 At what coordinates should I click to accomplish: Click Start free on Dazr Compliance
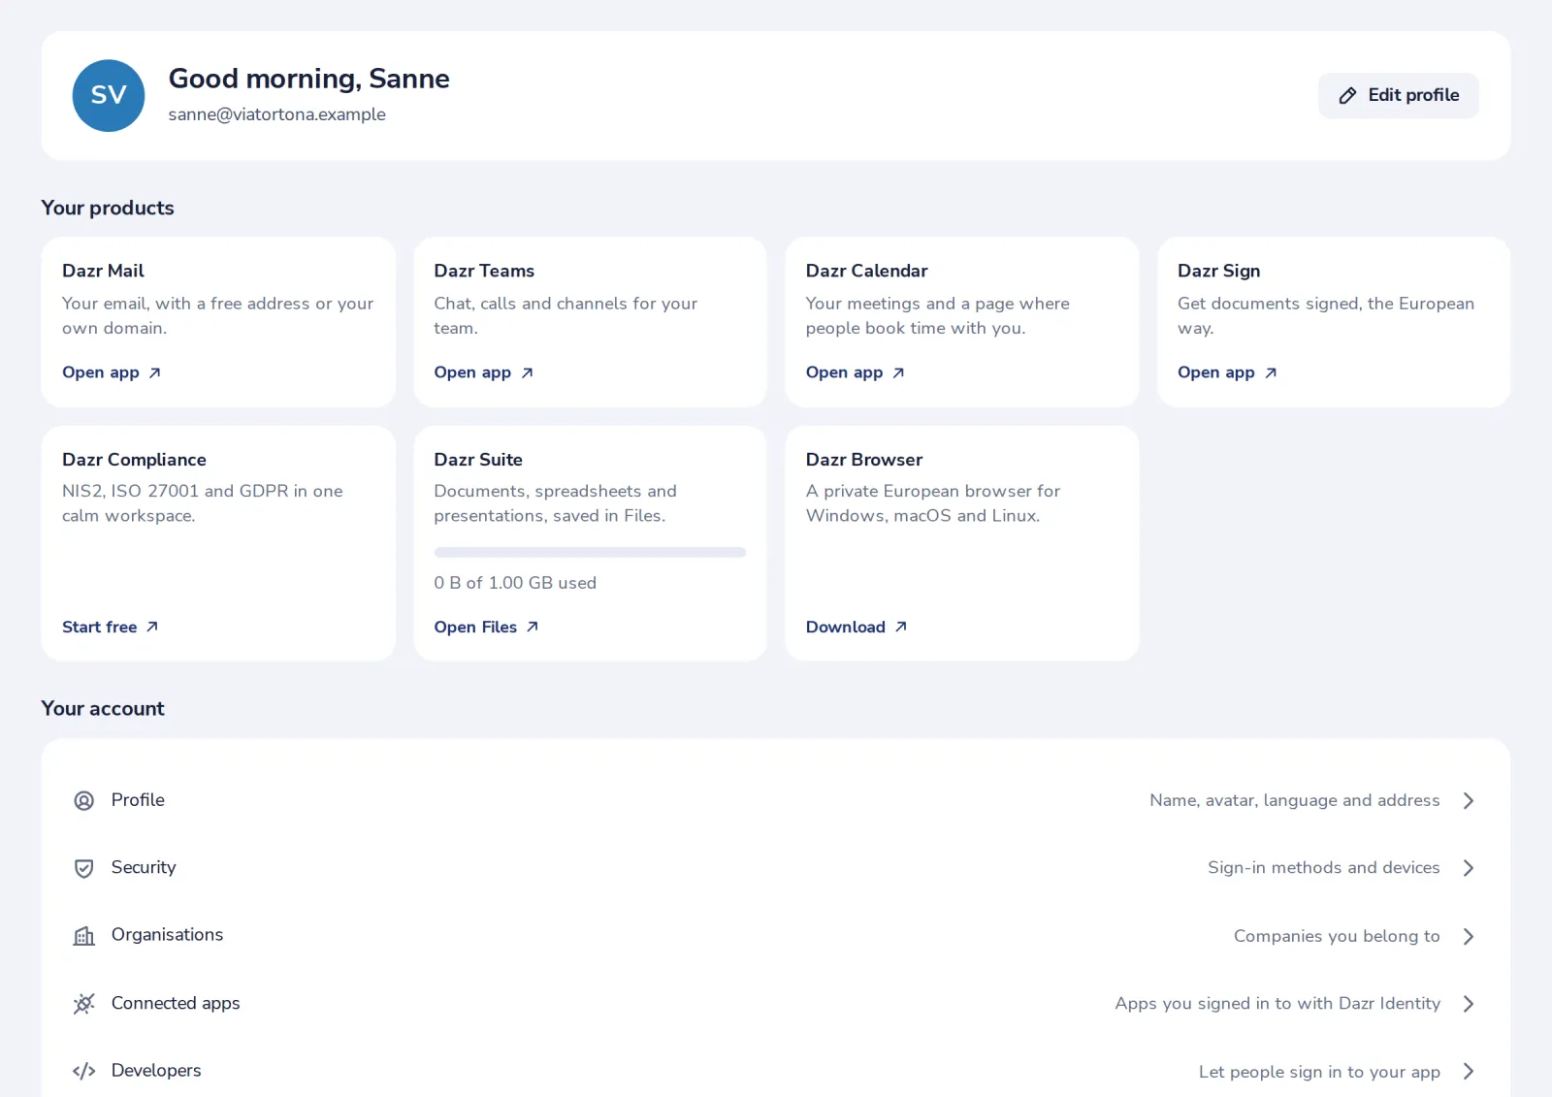111,627
